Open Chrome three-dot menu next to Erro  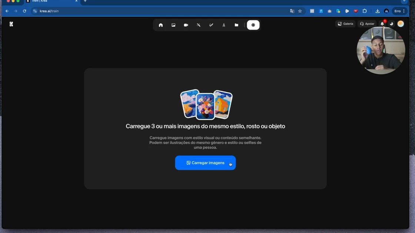tap(404, 11)
